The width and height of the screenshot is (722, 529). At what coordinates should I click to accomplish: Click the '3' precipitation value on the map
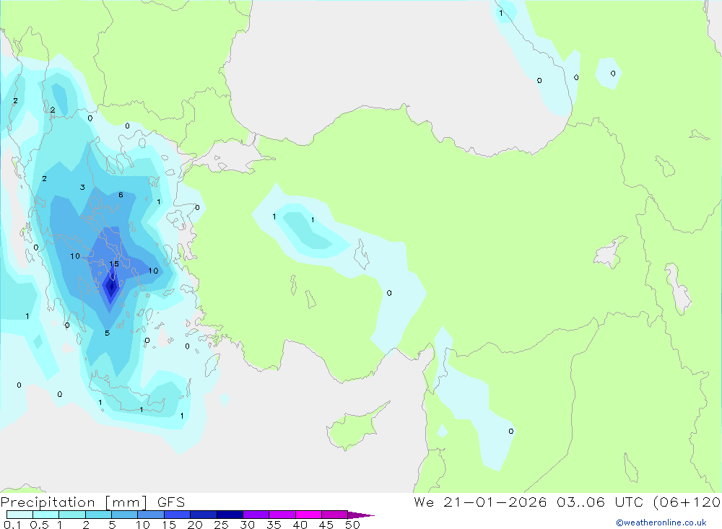[x=82, y=187]
